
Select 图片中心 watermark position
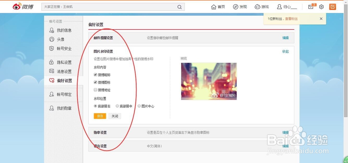point(139,106)
